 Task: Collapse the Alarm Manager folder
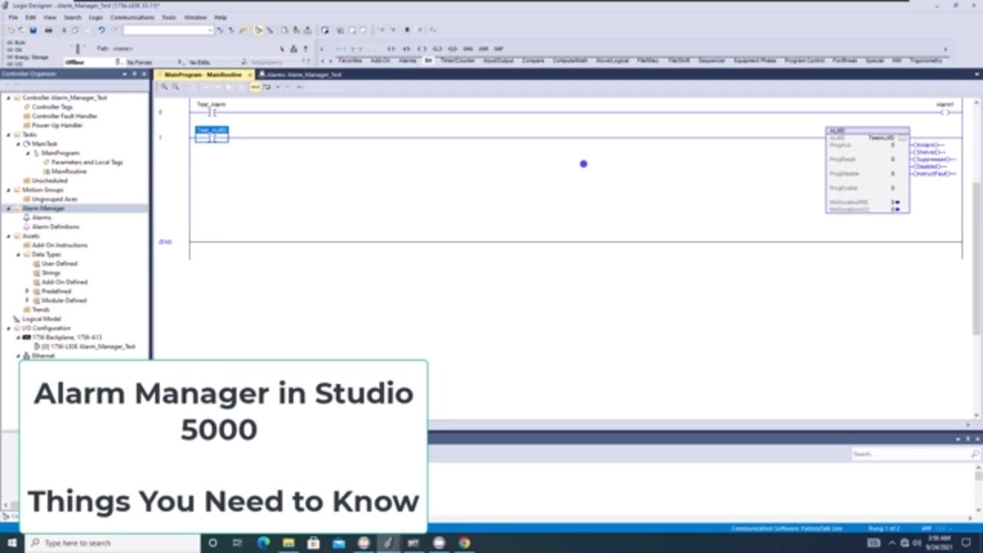coord(8,208)
